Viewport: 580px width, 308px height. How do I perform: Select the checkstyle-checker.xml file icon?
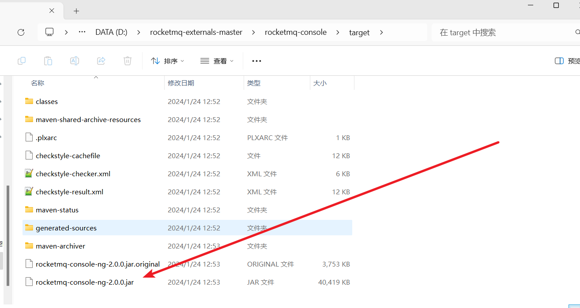coord(29,174)
